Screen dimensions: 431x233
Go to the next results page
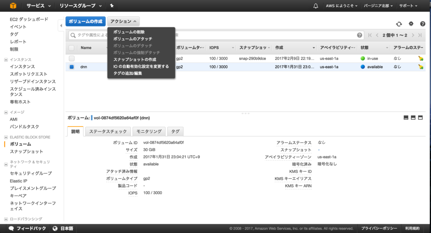[413, 35]
